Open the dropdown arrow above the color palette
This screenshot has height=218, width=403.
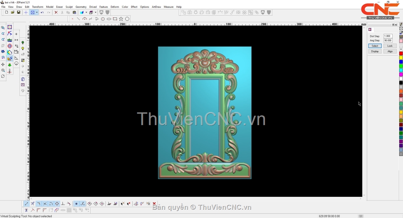[401, 49]
